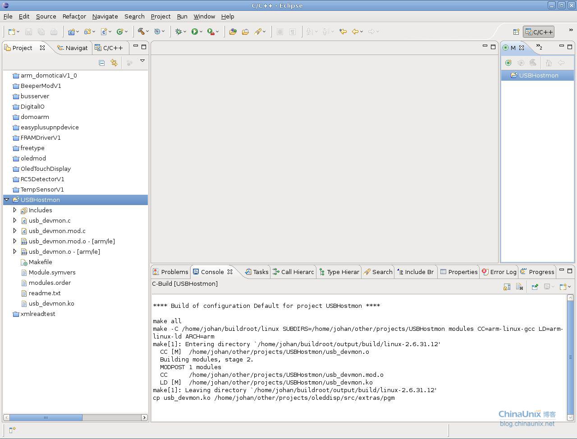The width and height of the screenshot is (577, 439).
Task: Click the green Run icon
Action: tap(194, 32)
